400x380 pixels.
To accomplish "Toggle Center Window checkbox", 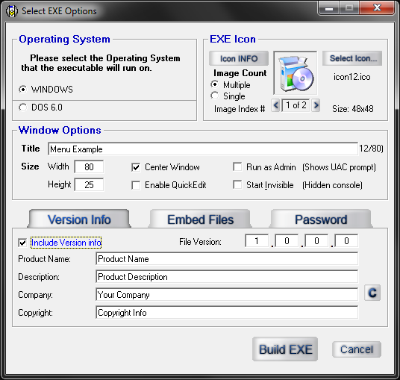I will click(136, 167).
